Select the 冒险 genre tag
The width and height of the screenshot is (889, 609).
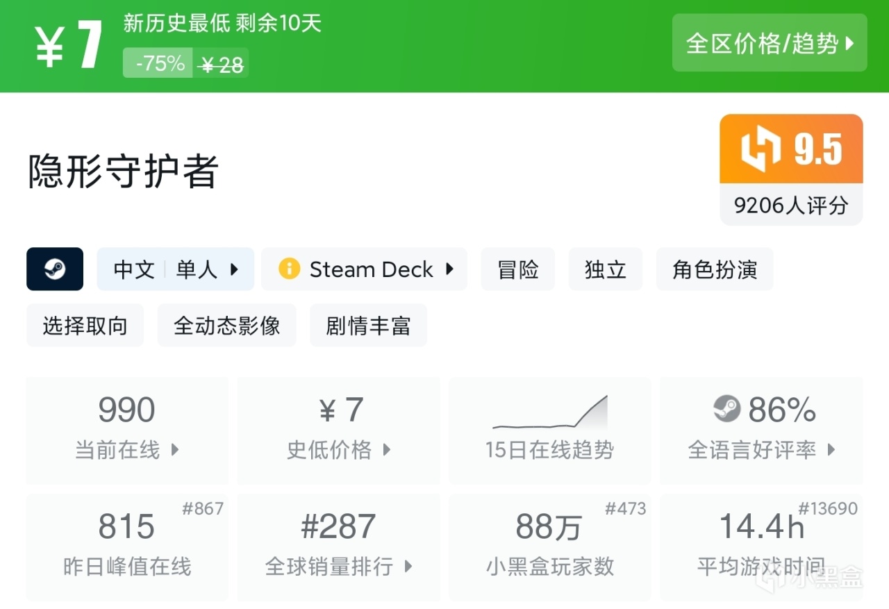(x=517, y=269)
